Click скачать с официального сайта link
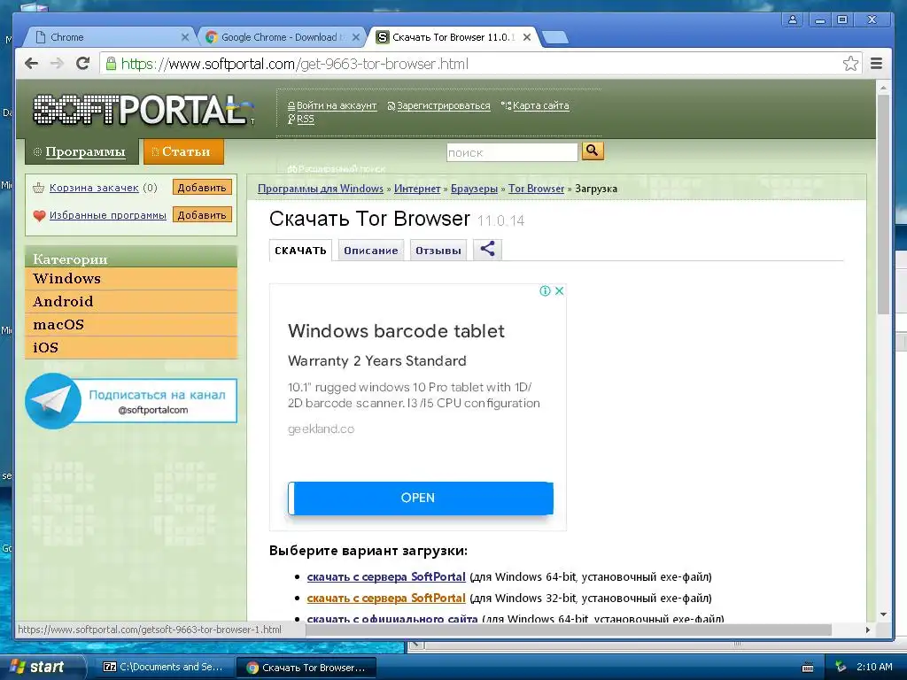Viewport: 907px width, 680px height. point(392,619)
